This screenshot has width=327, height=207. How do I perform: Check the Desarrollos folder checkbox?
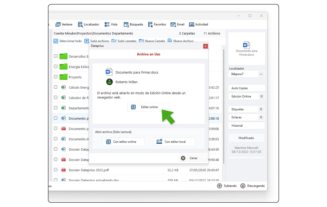tap(56, 56)
